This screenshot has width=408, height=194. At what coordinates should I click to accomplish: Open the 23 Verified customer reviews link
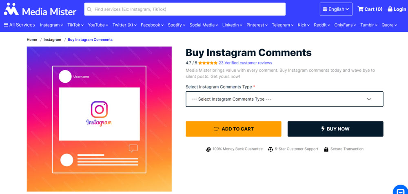(245, 63)
